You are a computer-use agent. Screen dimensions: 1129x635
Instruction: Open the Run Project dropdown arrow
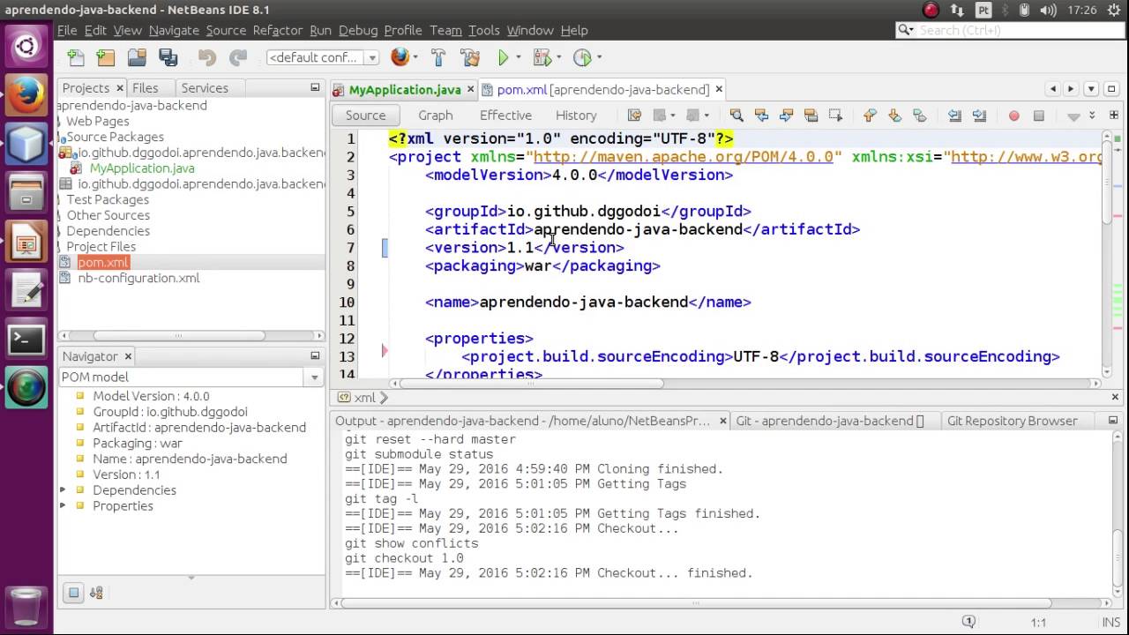pyautogui.click(x=519, y=57)
